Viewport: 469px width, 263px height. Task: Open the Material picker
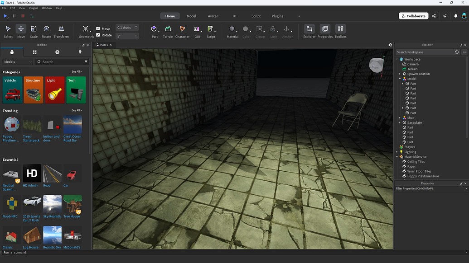232,31
